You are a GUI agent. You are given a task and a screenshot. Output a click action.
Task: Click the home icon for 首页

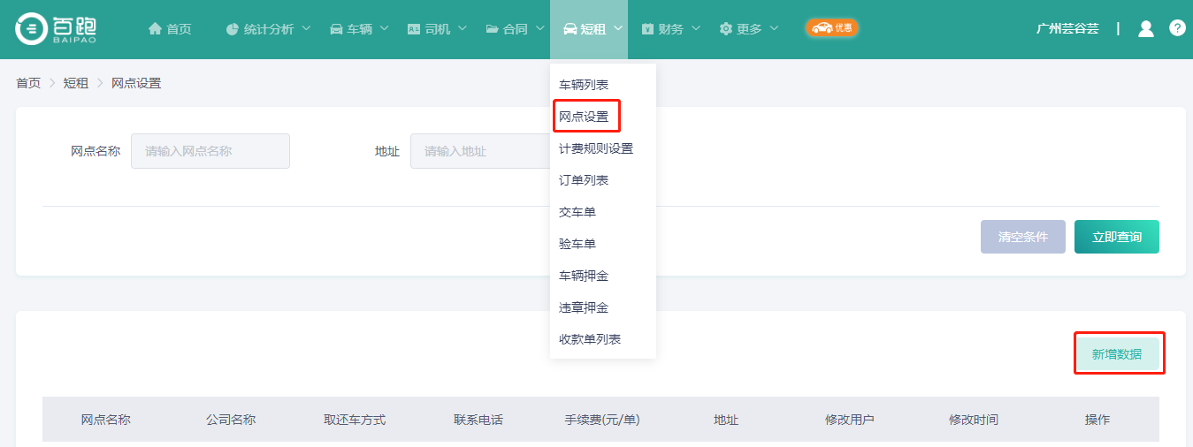[156, 29]
